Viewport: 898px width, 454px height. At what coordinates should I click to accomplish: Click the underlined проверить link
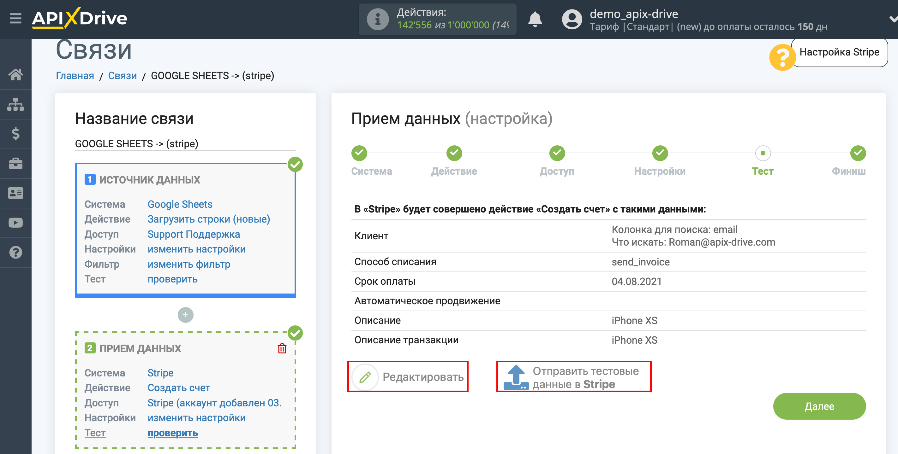[x=172, y=433]
